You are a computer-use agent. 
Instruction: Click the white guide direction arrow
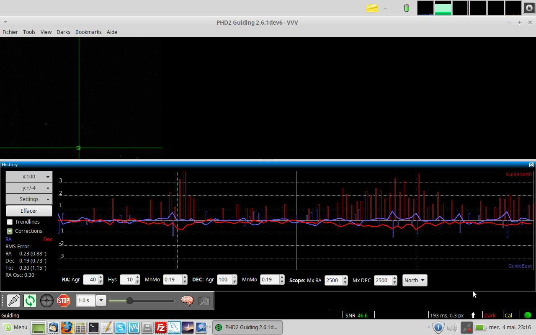(x=473, y=315)
